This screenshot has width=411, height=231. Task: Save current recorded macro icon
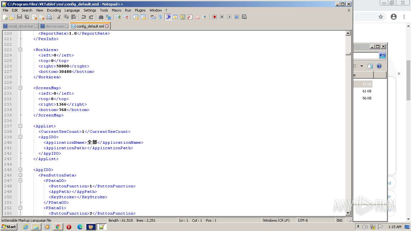point(244,17)
